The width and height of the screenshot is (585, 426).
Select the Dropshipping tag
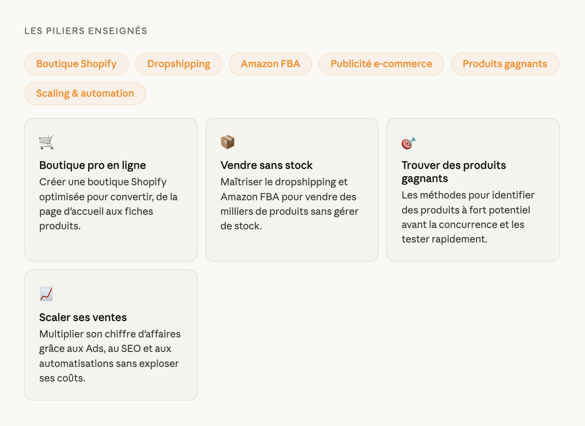point(178,64)
